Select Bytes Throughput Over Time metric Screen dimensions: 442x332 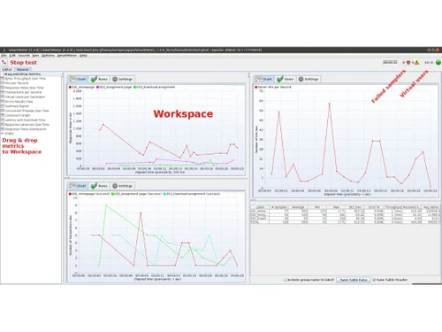pos(24,79)
